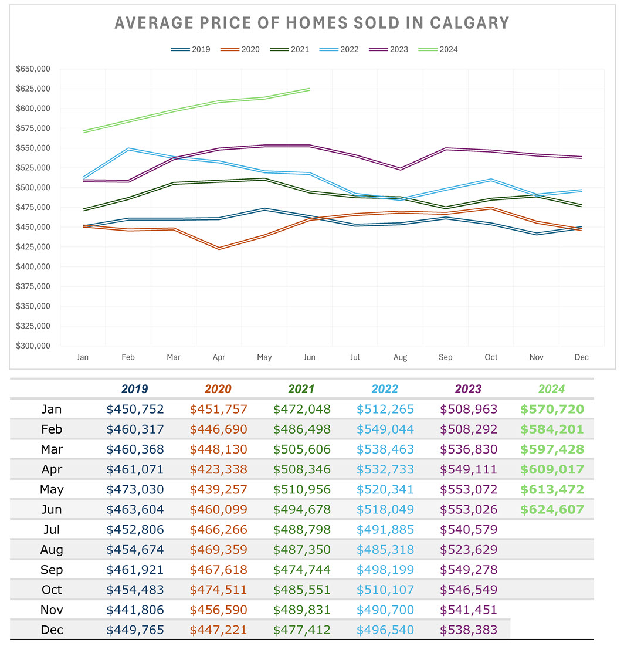Select the 2020 table column header
The image size is (624, 653).
click(218, 388)
